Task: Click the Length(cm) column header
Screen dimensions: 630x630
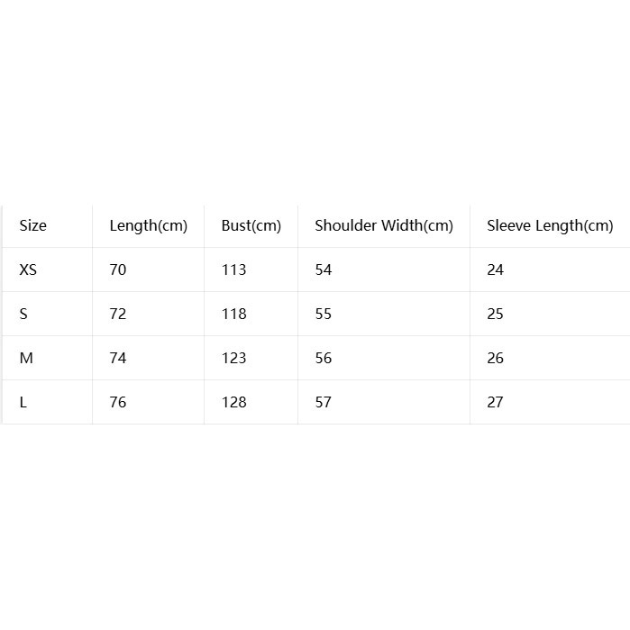Action: [x=148, y=226]
